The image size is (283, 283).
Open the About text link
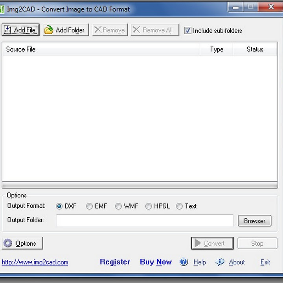(237, 262)
